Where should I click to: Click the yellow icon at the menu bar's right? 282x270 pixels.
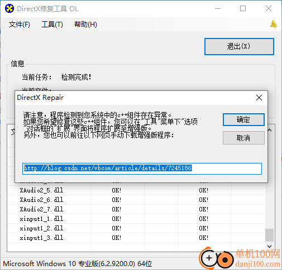pyautogui.click(x=274, y=24)
